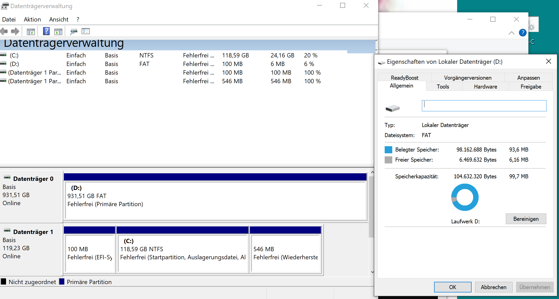Toggle the console tree pane icon
This screenshot has height=299, width=559.
pyautogui.click(x=31, y=32)
